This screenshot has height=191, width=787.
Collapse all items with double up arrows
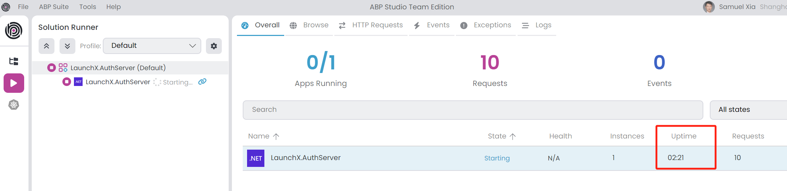click(47, 46)
